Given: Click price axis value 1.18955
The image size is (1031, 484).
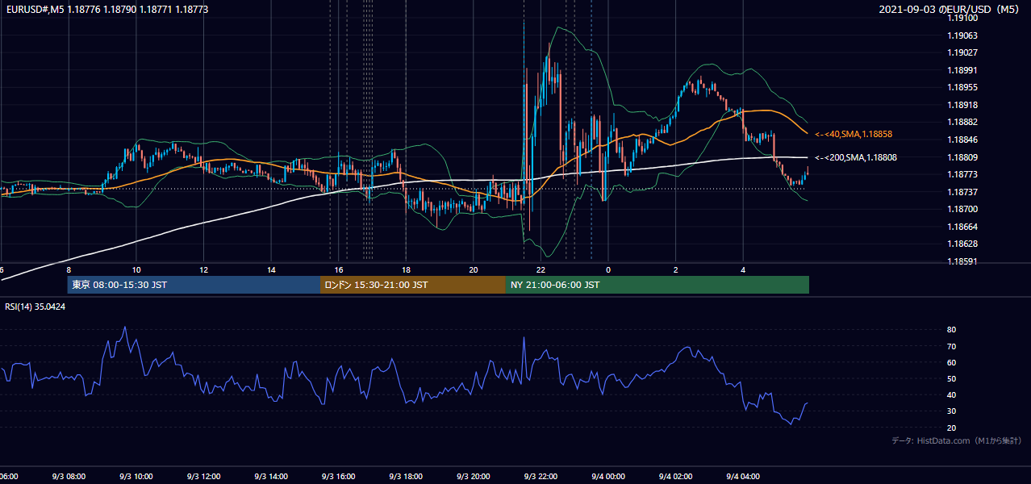Looking at the screenshot, I should coord(963,88).
